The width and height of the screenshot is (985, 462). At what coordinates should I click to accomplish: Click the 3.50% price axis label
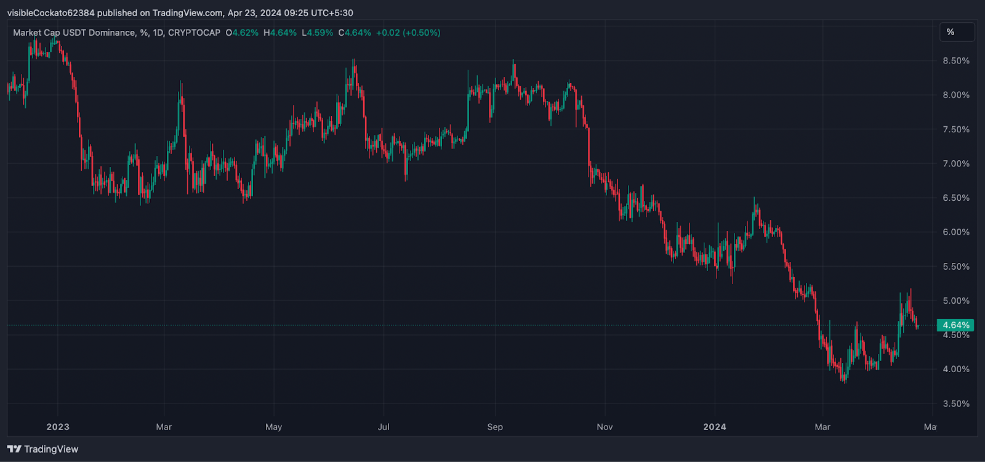(x=956, y=403)
